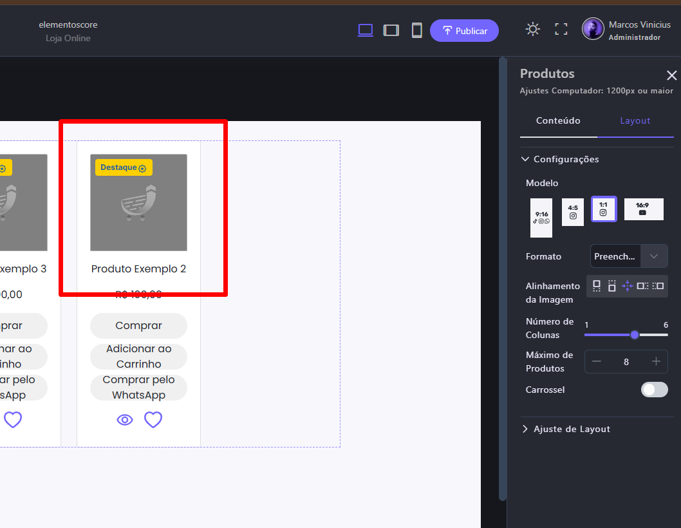
Task: Select the 9:16 model ratio
Action: [x=541, y=218]
